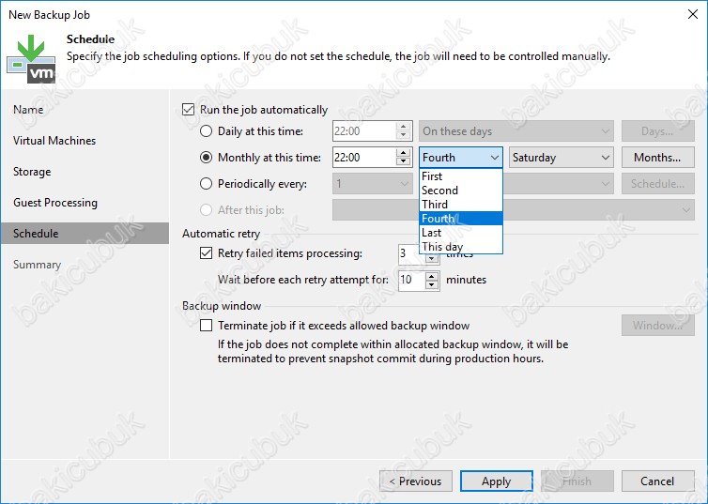Select Periodically every option

click(206, 184)
